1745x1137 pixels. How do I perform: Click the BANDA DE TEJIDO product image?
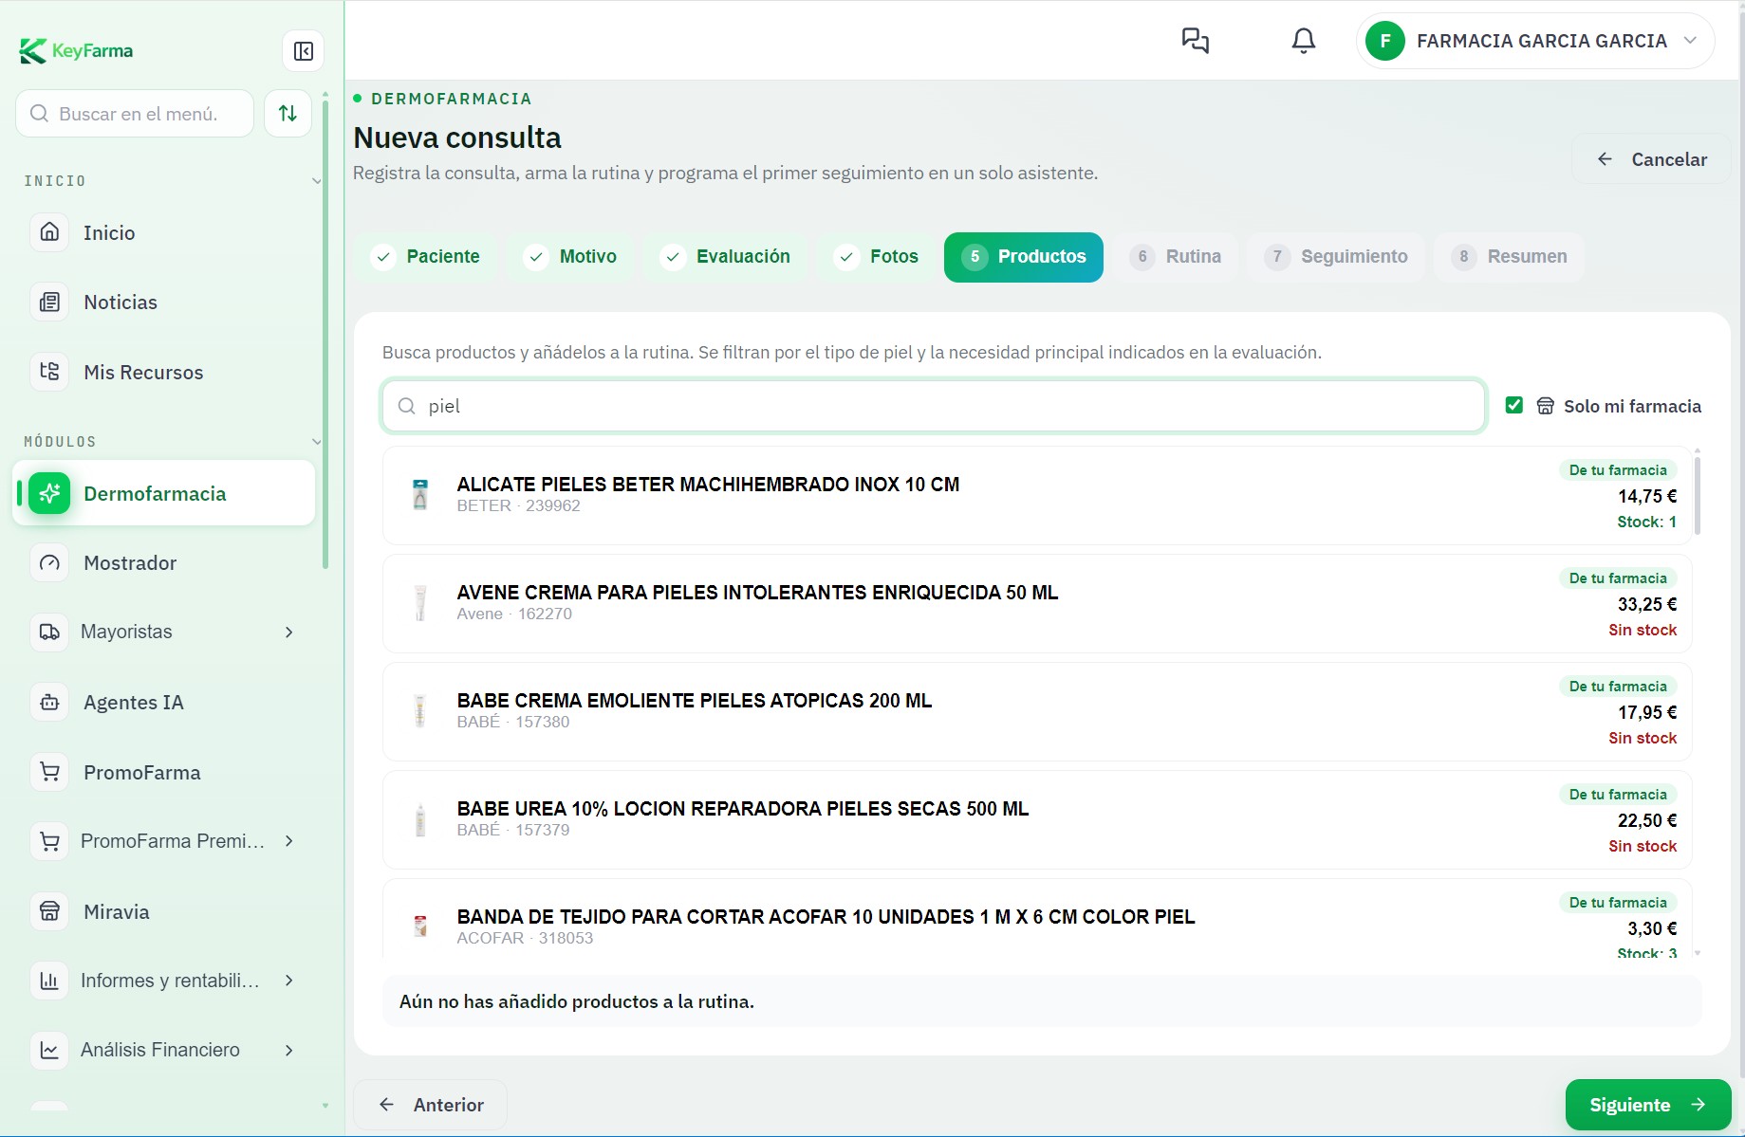click(420, 926)
